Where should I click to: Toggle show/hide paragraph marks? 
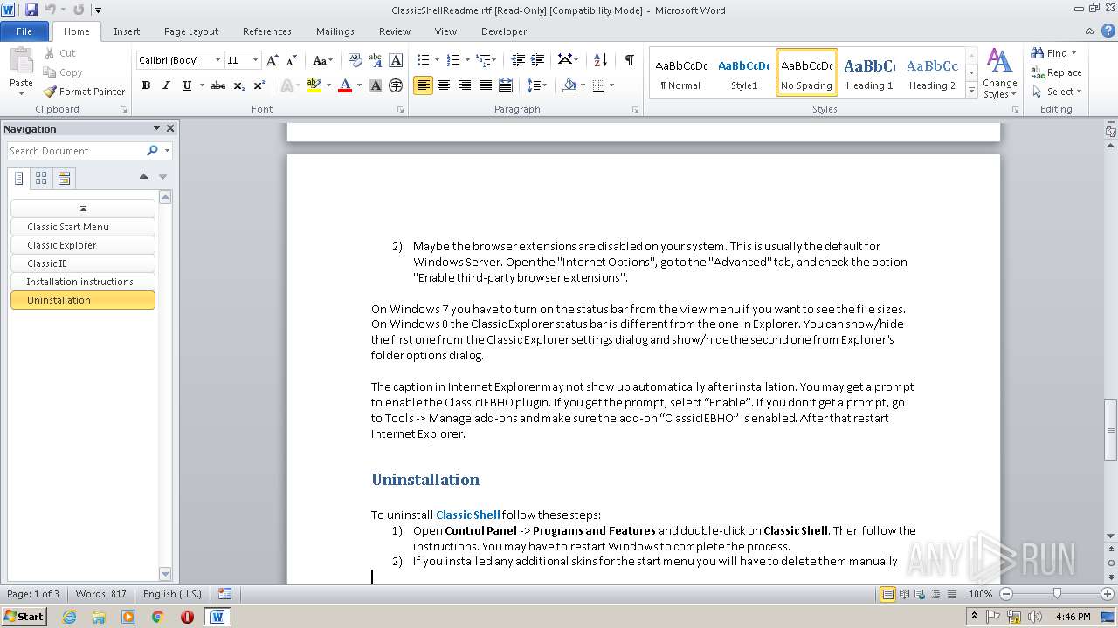coord(629,60)
